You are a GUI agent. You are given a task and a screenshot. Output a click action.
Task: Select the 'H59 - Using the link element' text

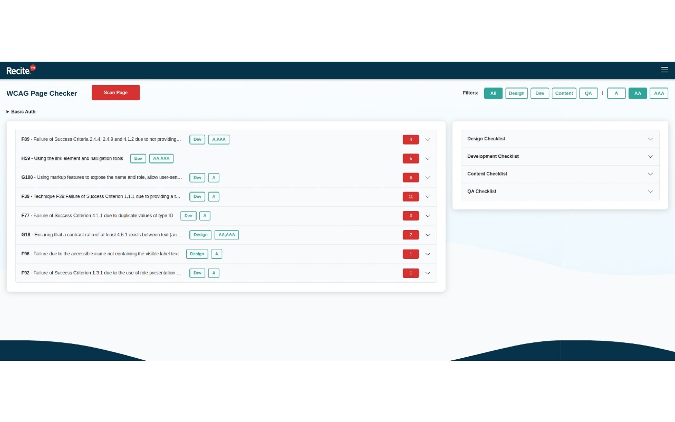coord(72,159)
